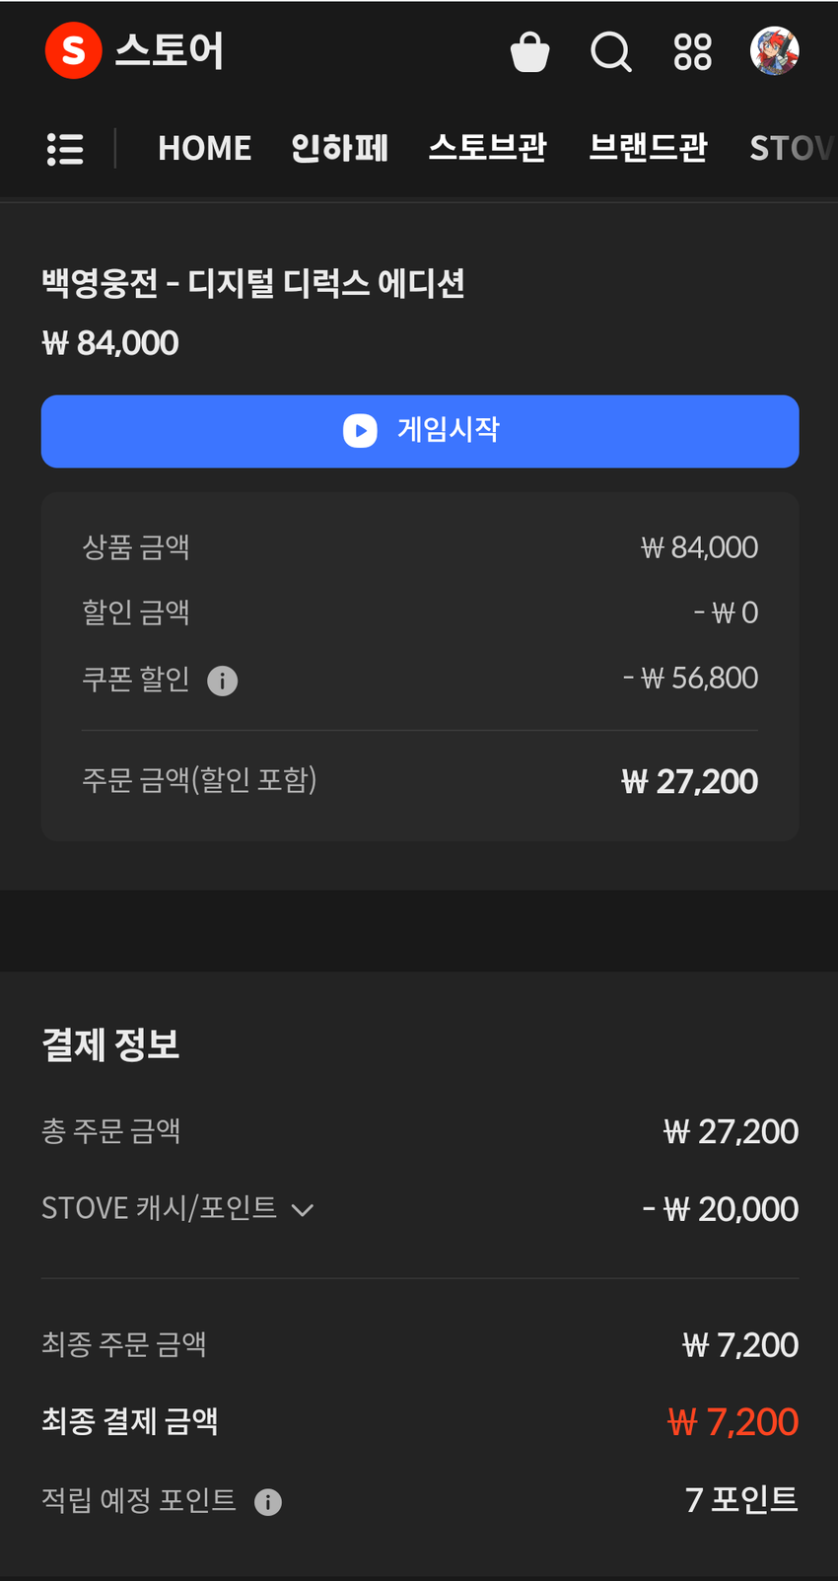This screenshot has width=838, height=1581.
Task: Show 적립 예정 포인트 info tooltip
Action: [x=268, y=1502]
